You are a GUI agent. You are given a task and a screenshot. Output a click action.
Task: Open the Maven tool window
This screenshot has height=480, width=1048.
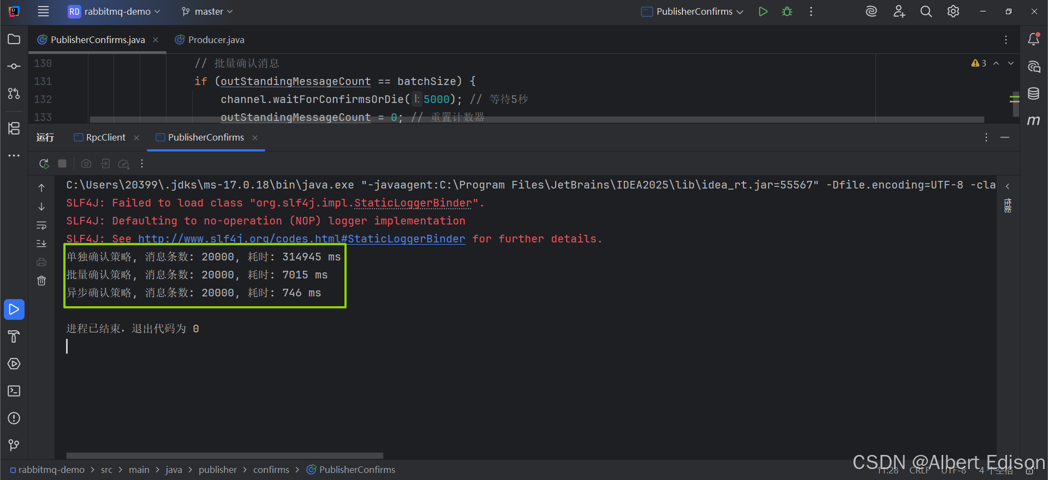(x=1033, y=120)
